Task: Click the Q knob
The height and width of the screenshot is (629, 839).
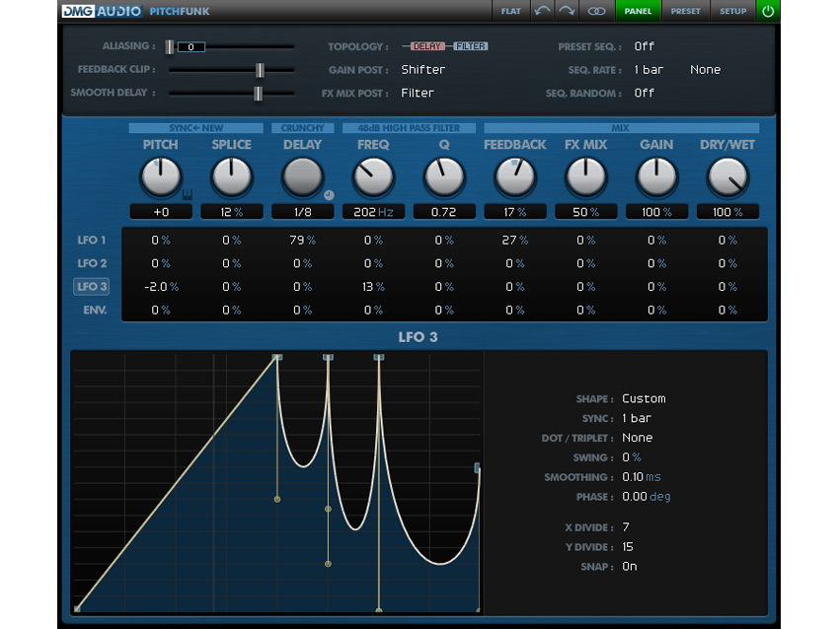Action: (443, 176)
